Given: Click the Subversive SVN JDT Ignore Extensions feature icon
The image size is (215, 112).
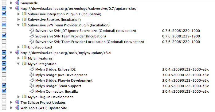Looking at the screenshot, I should (x=32, y=31).
